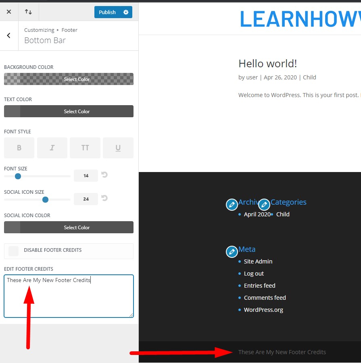Open Background Color Select Color picker
The width and height of the screenshot is (361, 363).
[69, 79]
